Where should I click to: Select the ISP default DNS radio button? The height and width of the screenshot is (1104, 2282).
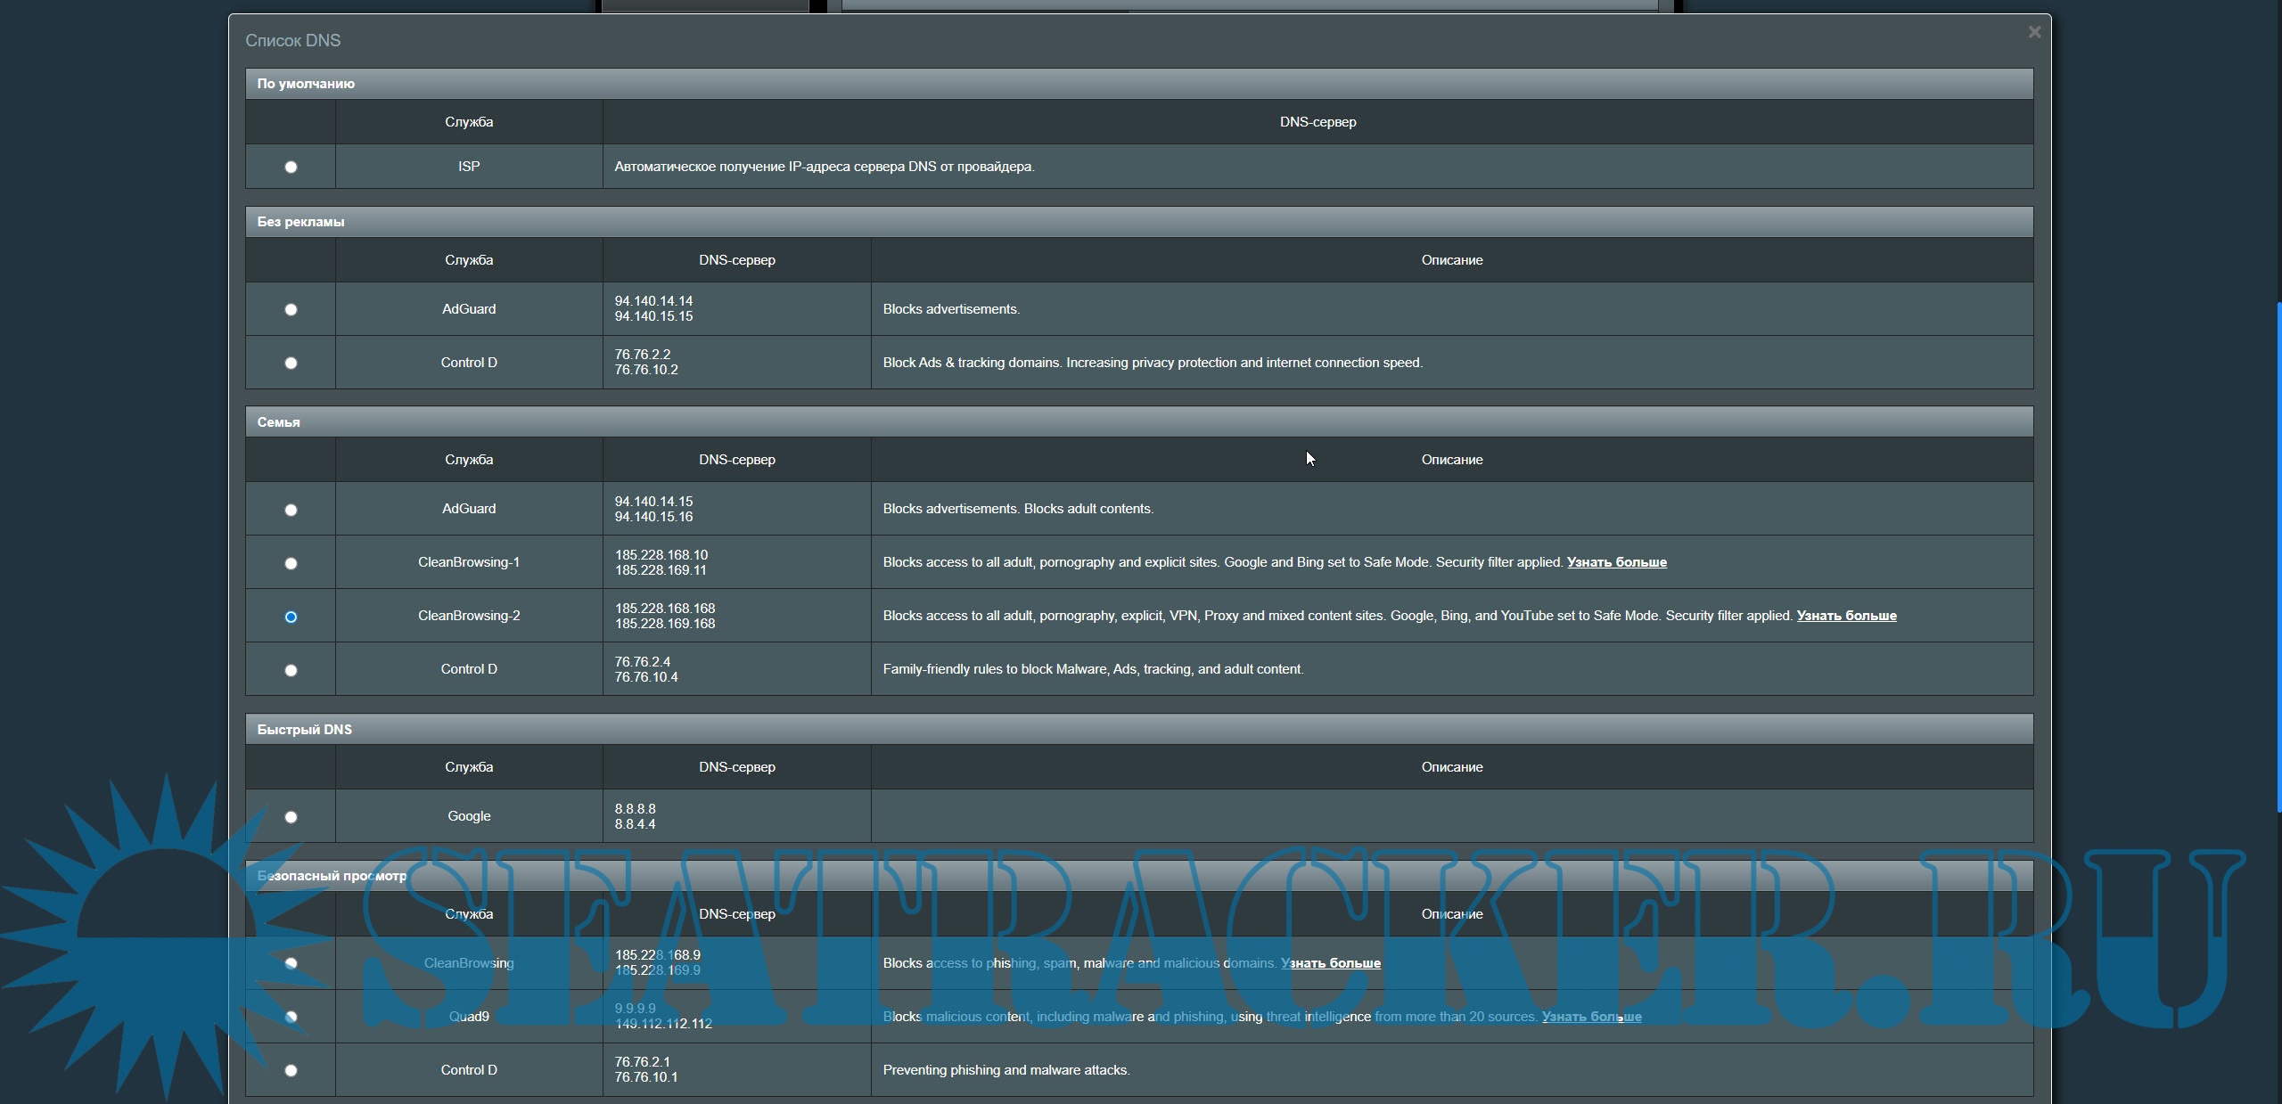pos(291,167)
